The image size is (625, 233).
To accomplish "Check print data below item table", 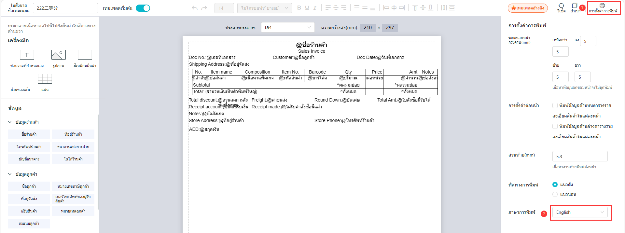I will (555, 126).
